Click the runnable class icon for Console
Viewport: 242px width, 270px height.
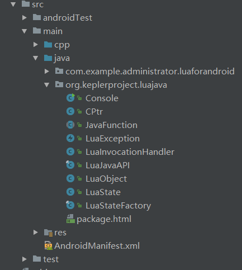click(x=70, y=98)
